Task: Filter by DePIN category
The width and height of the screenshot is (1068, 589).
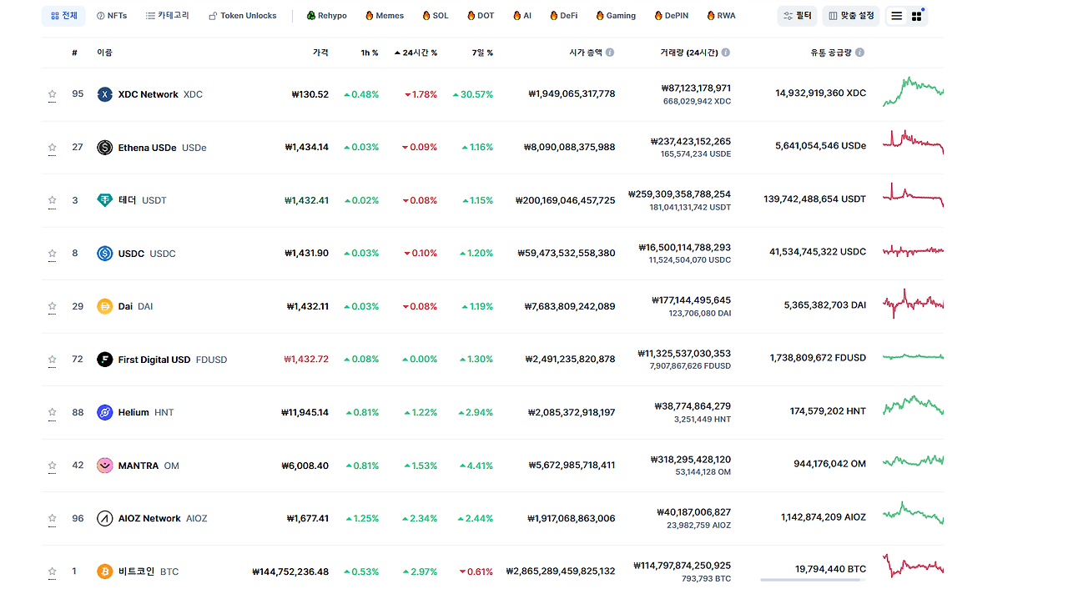Action: click(673, 16)
